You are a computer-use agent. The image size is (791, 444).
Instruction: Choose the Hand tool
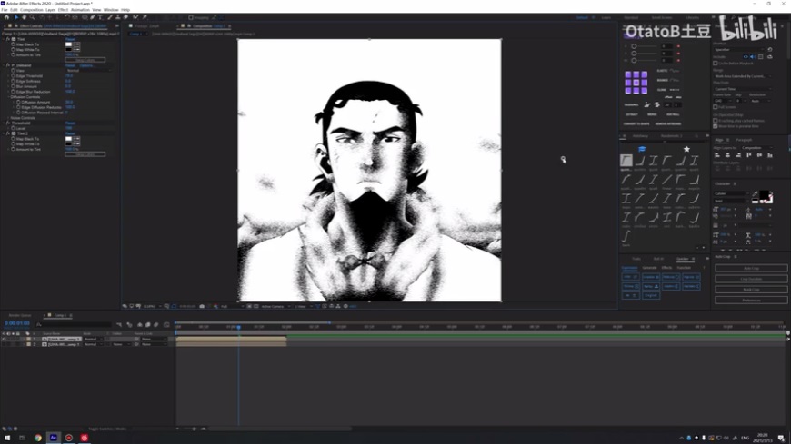24,17
